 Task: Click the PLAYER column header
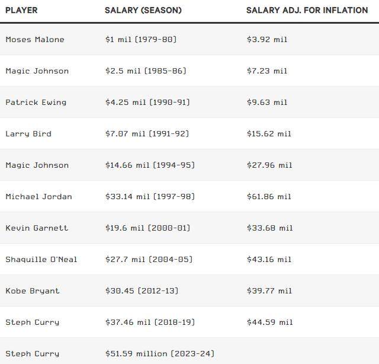22,11
